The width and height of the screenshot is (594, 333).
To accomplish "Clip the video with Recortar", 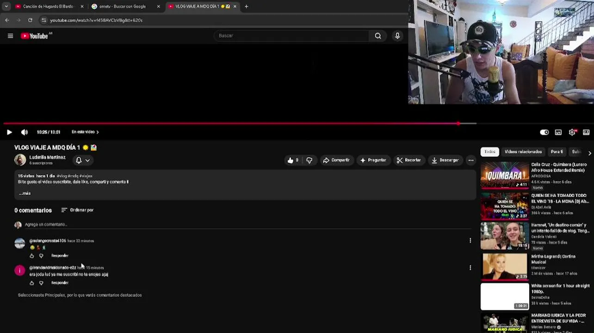I will (x=409, y=160).
